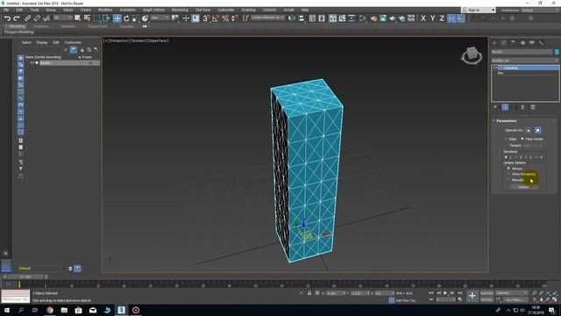The width and height of the screenshot is (561, 316).
Task: Open the scene explorer Select menu
Action: tap(26, 42)
